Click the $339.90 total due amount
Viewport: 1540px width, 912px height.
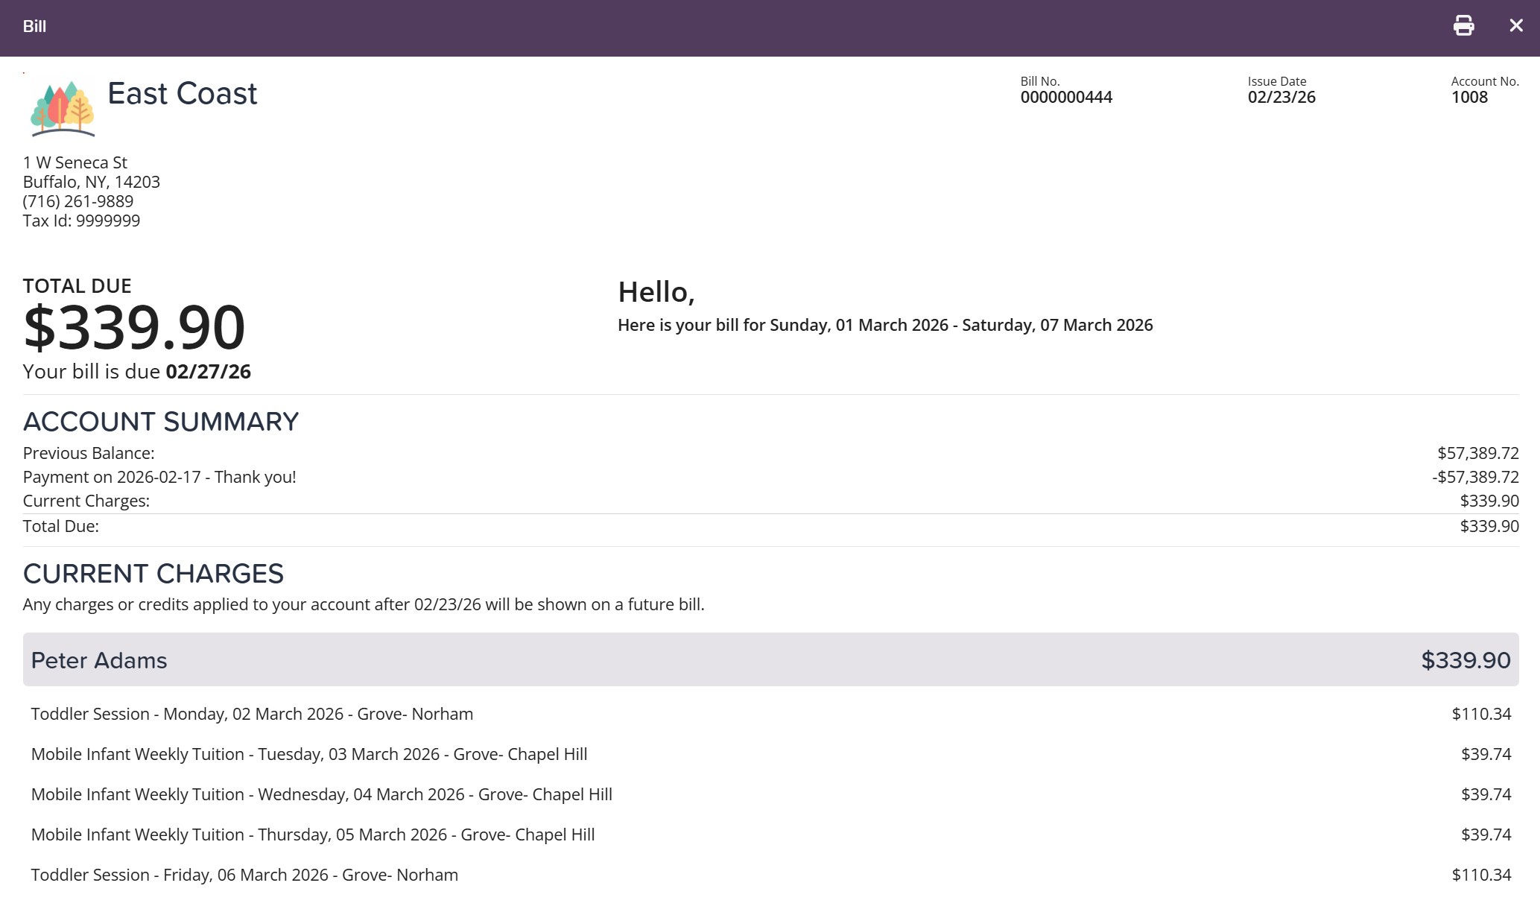pyautogui.click(x=134, y=327)
